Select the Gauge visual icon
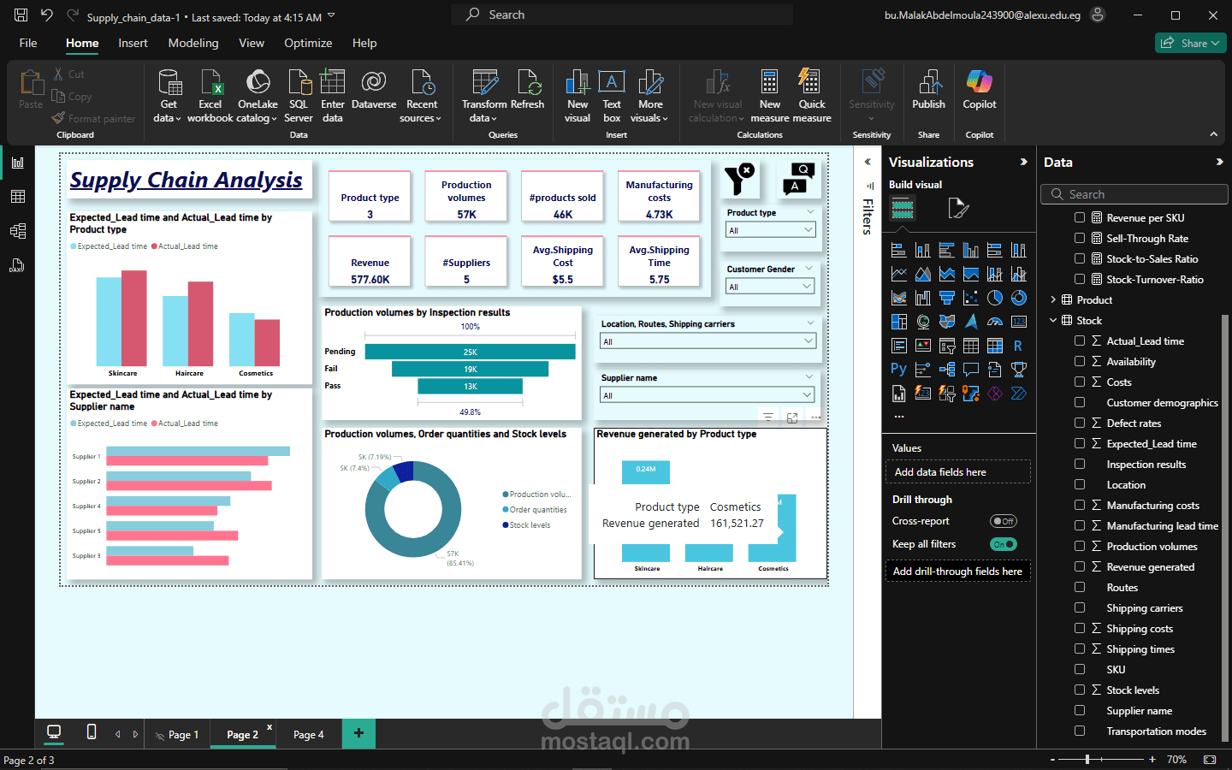The width and height of the screenshot is (1232, 770). coord(995,322)
